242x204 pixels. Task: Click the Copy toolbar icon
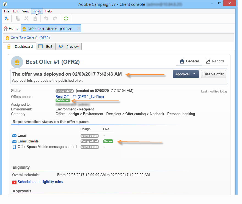tap(17, 18)
